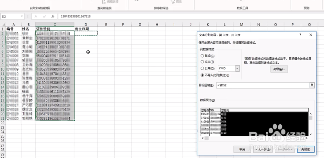Click the data preview scroll-left arrow

(x=202, y=138)
